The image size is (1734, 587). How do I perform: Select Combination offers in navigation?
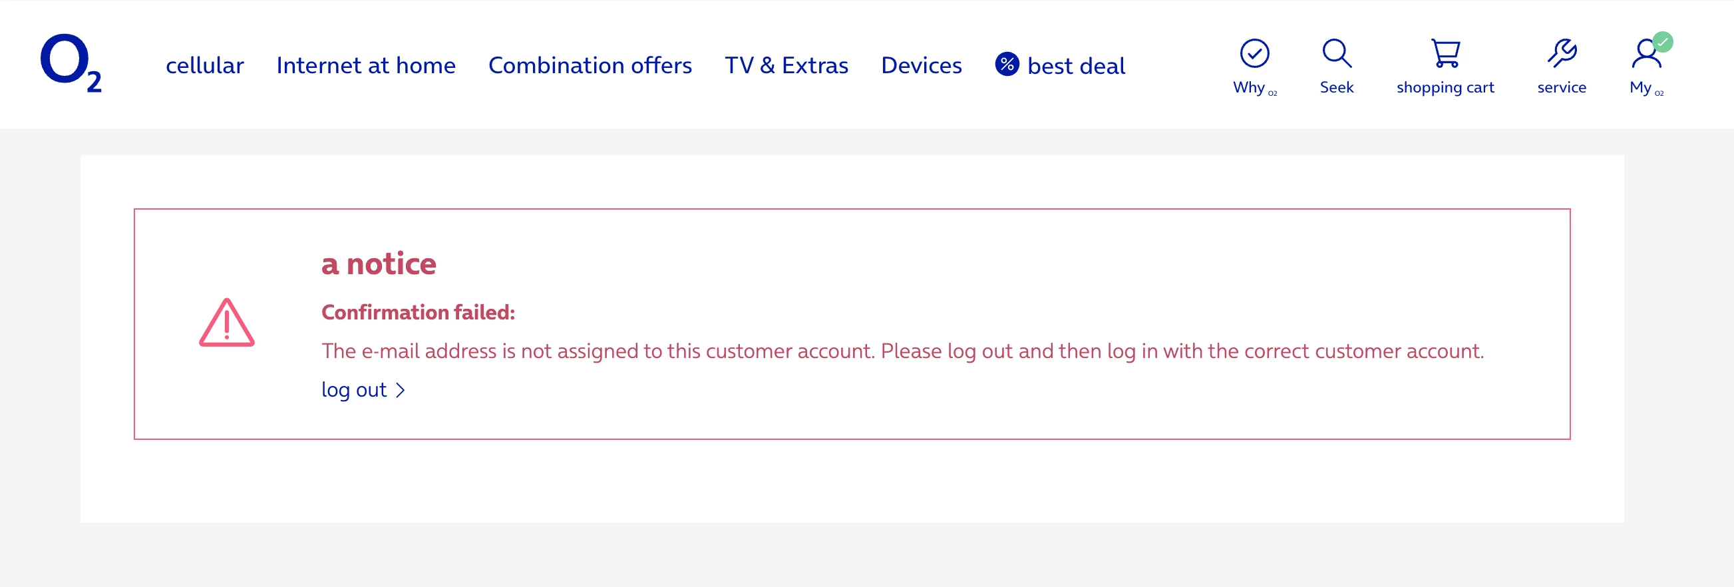pyautogui.click(x=590, y=65)
